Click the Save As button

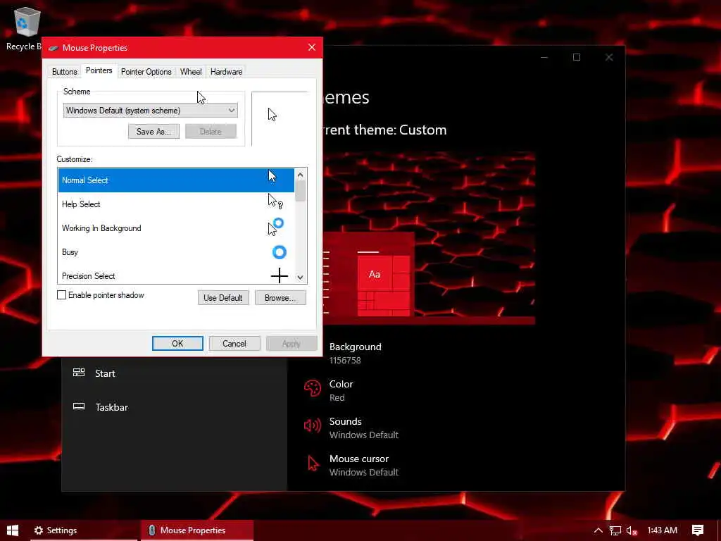153,132
